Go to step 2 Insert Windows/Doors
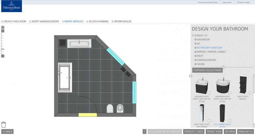The image size is (255, 135). coord(44,21)
